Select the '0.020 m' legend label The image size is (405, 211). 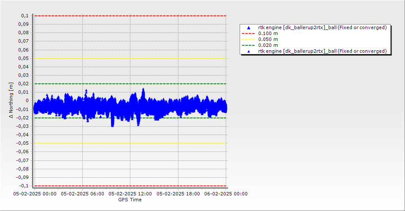coord(268,46)
